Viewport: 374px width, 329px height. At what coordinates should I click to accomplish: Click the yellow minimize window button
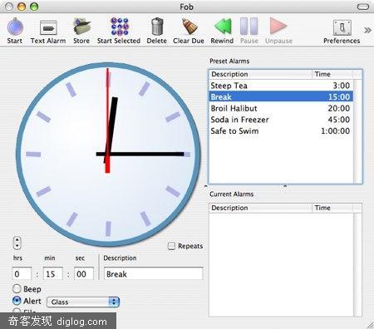22,7
